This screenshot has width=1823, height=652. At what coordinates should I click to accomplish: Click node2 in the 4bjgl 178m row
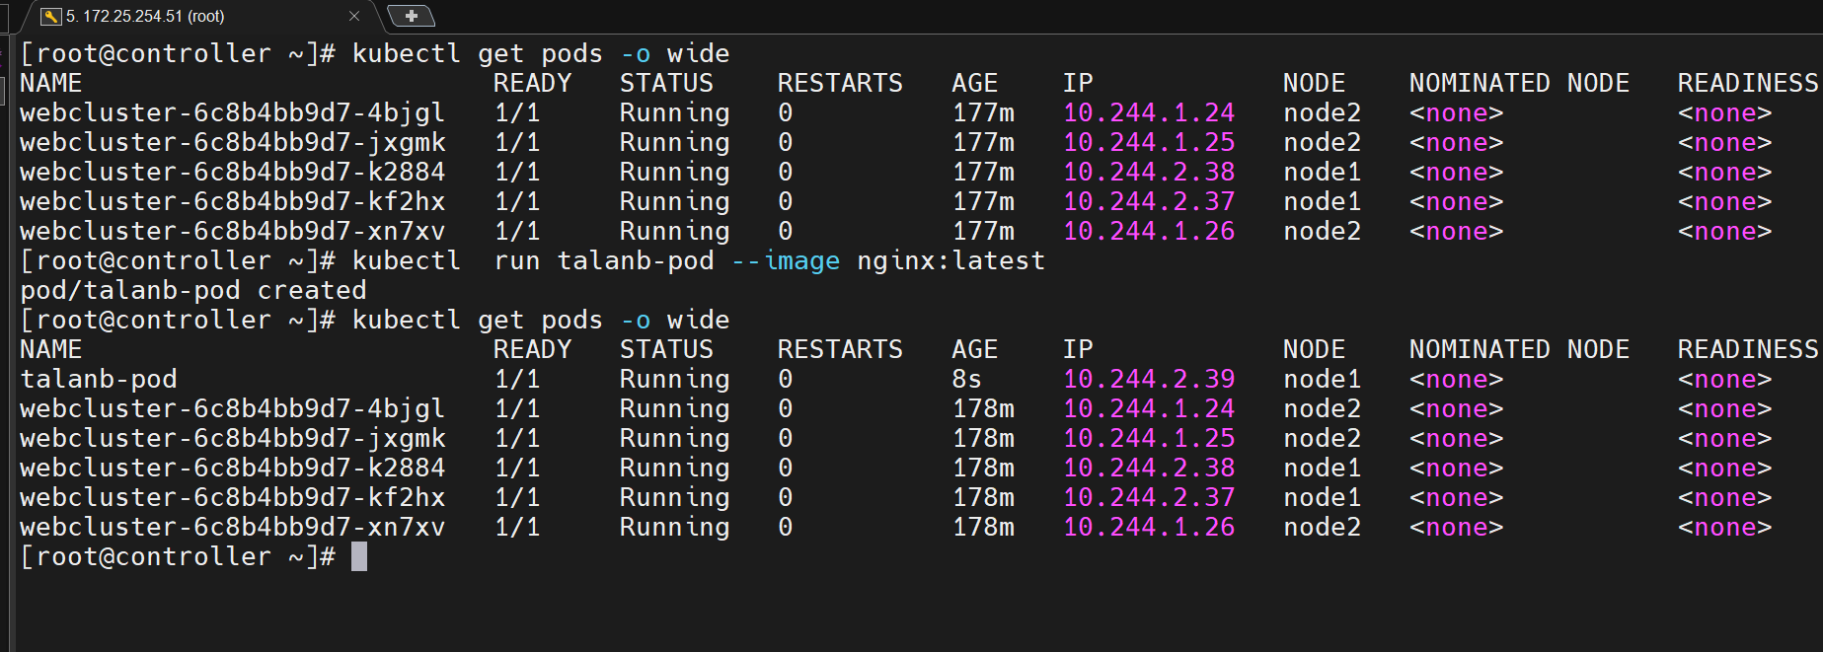1323,408
